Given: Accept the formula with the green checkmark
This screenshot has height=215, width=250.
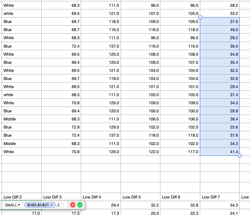Looking at the screenshot, I should (x=80, y=205).
